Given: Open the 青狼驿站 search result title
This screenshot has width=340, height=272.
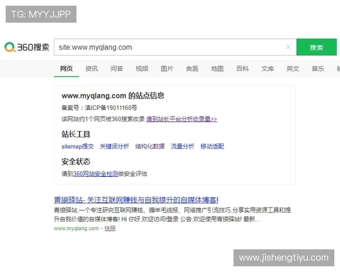Looking at the screenshot, I should click(x=136, y=200).
